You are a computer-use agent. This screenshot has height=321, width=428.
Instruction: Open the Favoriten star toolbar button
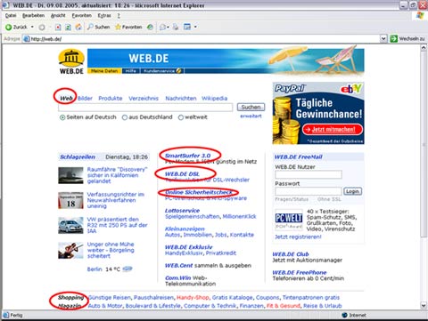pyautogui.click(x=128, y=27)
